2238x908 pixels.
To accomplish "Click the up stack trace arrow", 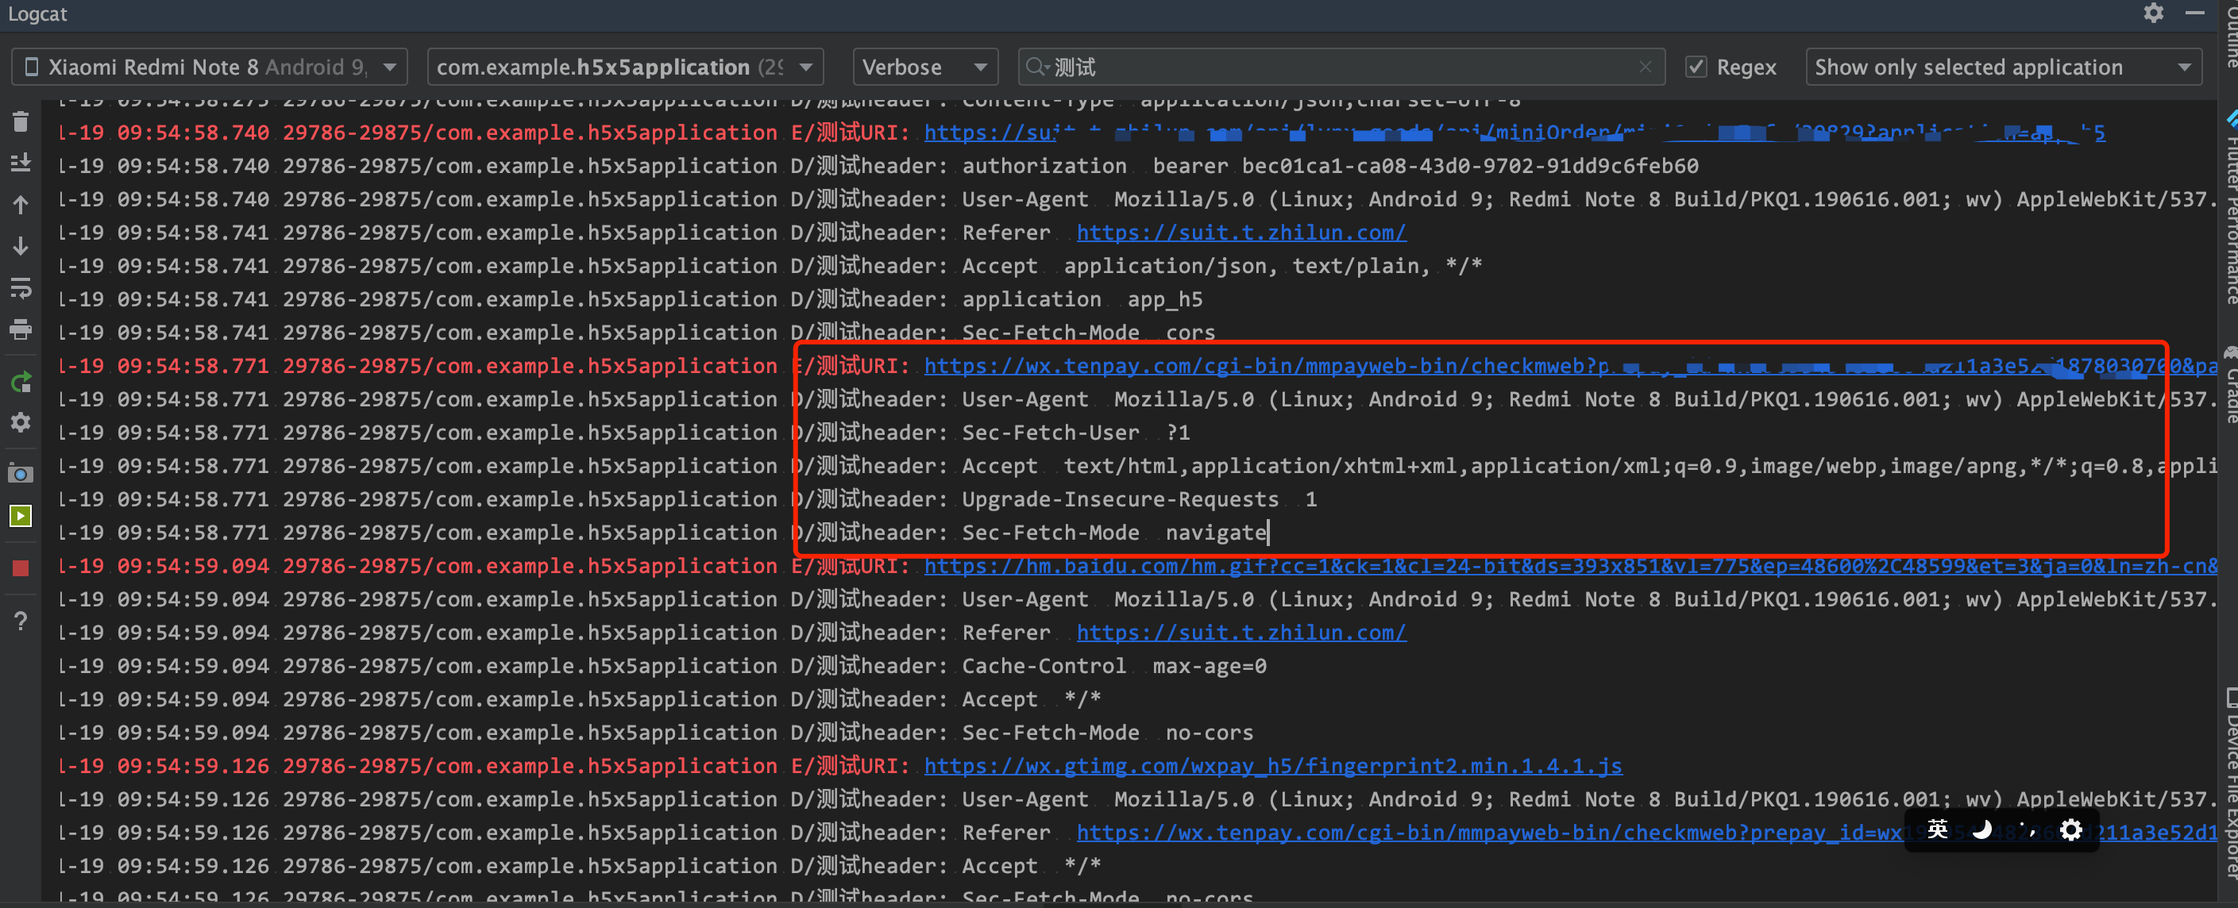I will [21, 205].
